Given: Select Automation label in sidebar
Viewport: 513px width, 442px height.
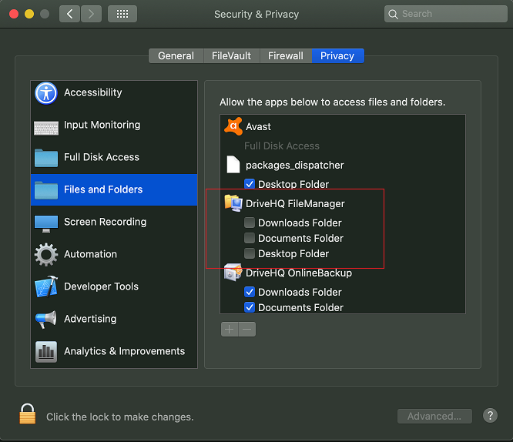Looking at the screenshot, I should tap(90, 254).
